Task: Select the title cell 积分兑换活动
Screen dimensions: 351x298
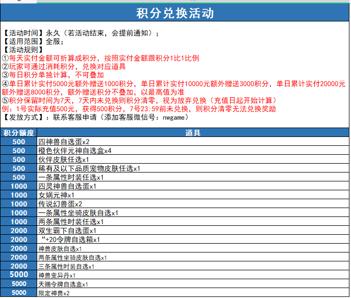Action: 175,13
